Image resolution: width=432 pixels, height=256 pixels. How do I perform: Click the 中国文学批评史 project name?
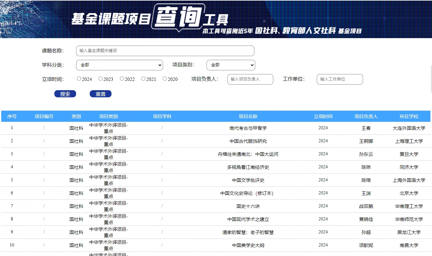(x=248, y=180)
